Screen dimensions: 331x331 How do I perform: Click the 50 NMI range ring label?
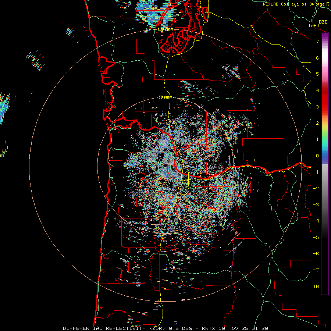pos(165,97)
